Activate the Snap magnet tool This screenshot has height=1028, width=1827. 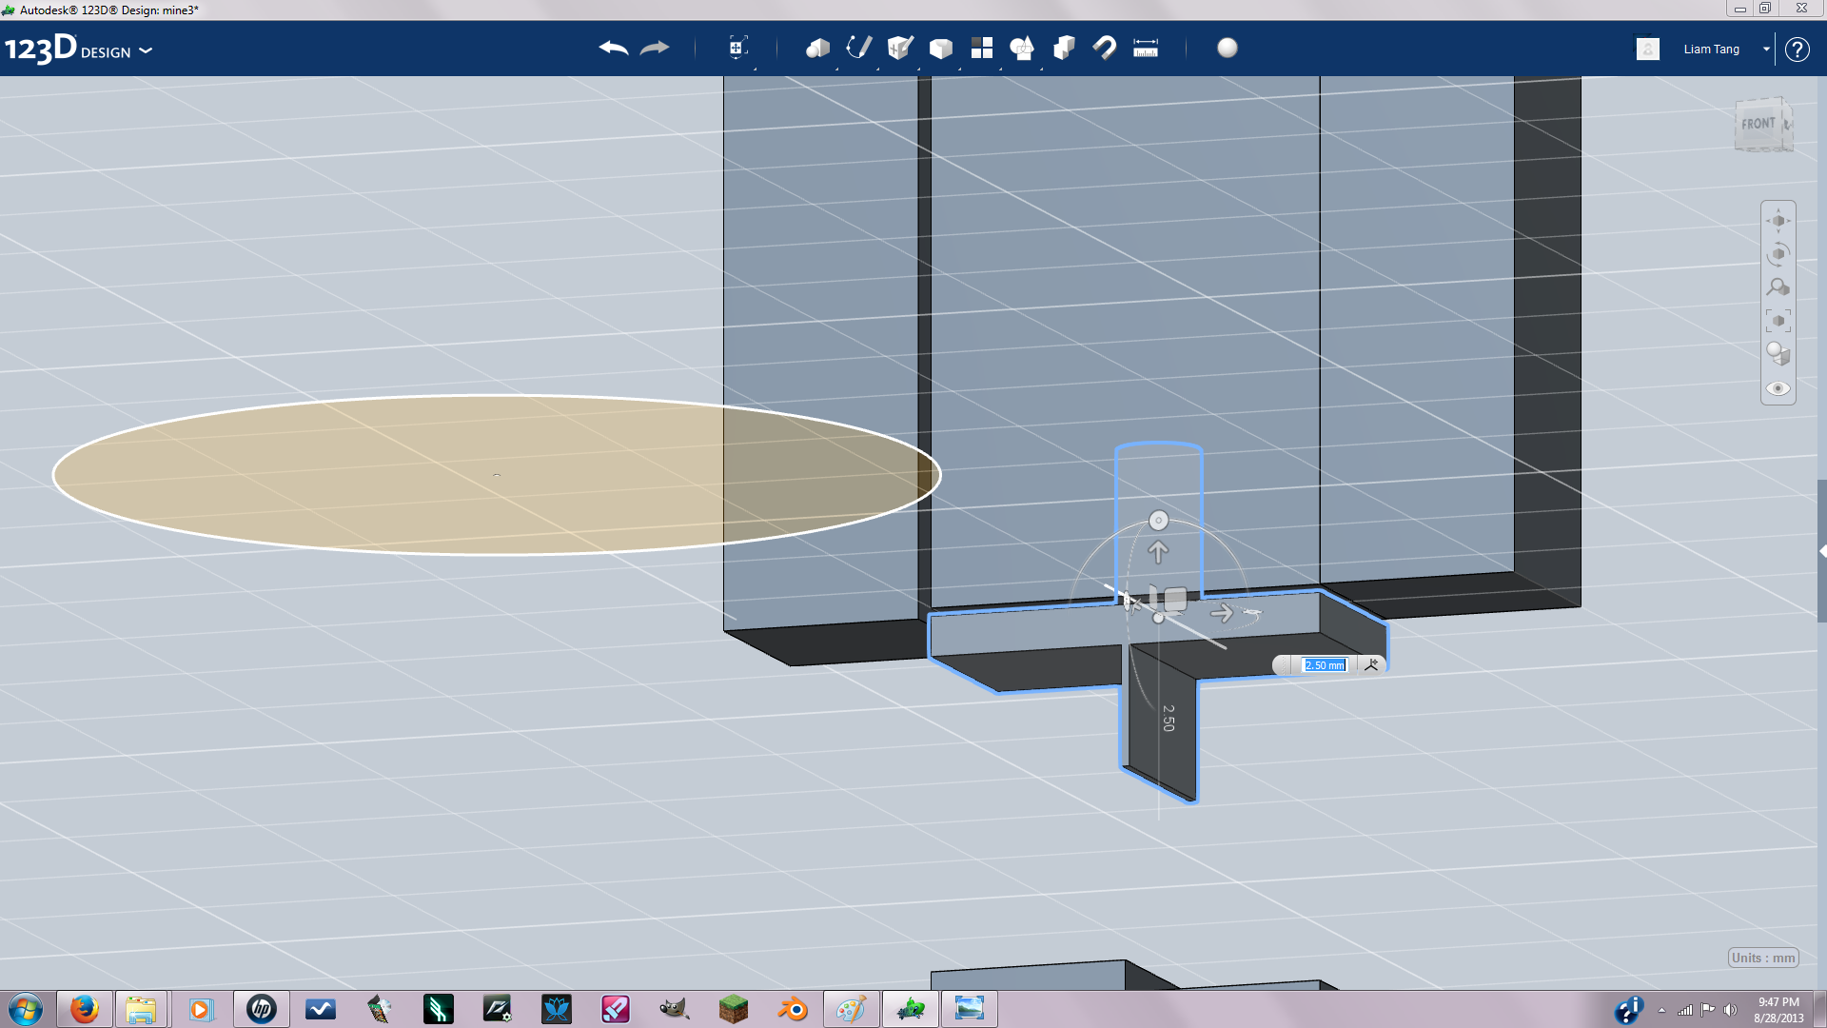(x=1105, y=48)
